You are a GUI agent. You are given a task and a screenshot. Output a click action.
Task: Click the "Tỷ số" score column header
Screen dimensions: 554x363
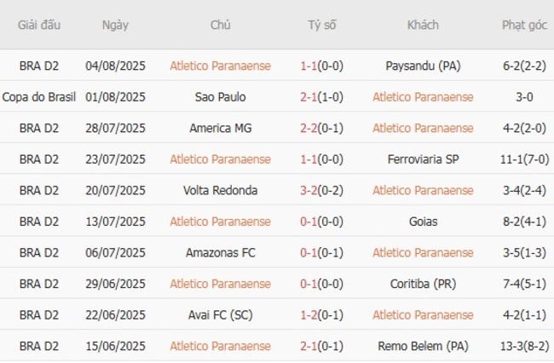pyautogui.click(x=322, y=26)
